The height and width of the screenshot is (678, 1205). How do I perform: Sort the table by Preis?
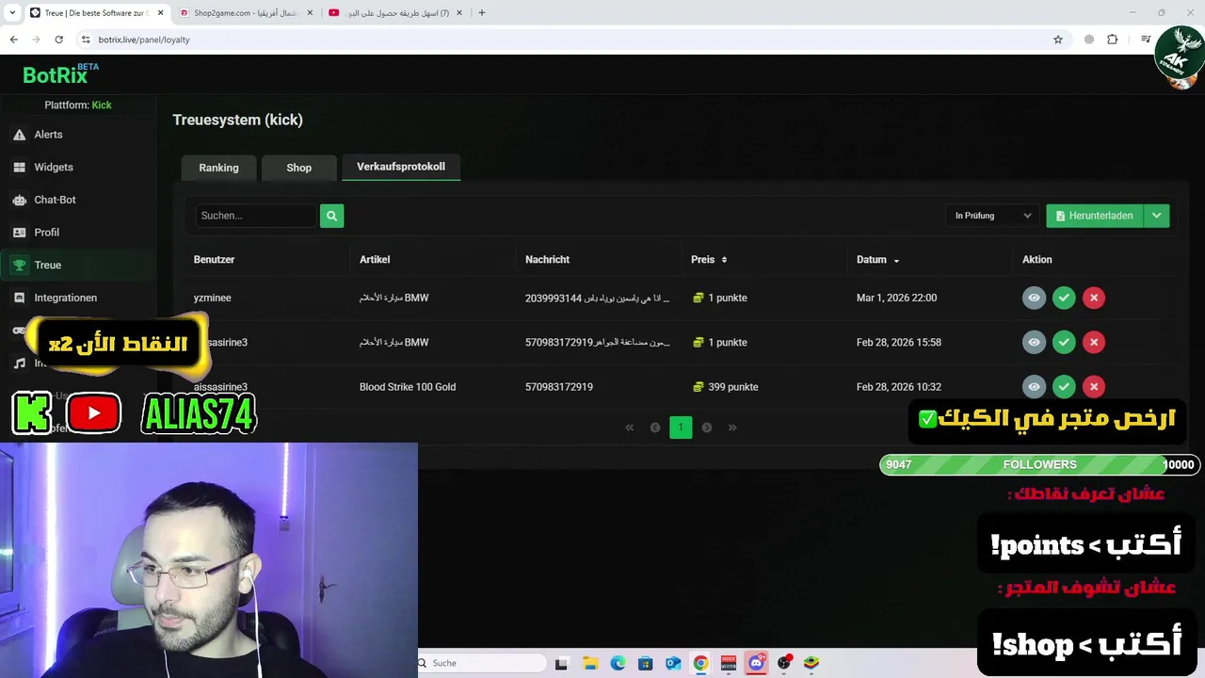[x=709, y=260]
